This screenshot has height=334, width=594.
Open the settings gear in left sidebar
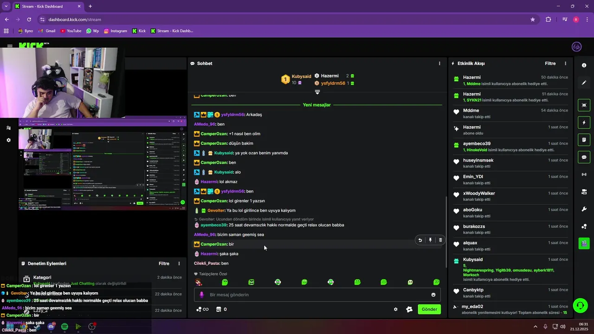tap(8, 140)
